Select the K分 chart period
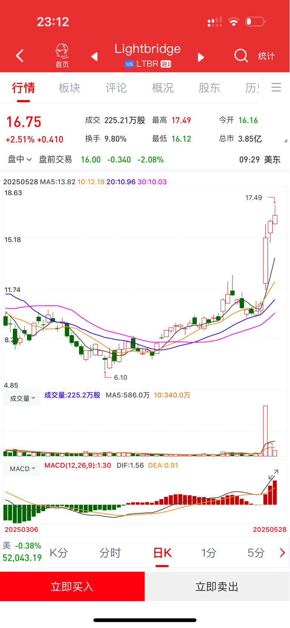Screen dimensions: 290x628 click(x=59, y=553)
